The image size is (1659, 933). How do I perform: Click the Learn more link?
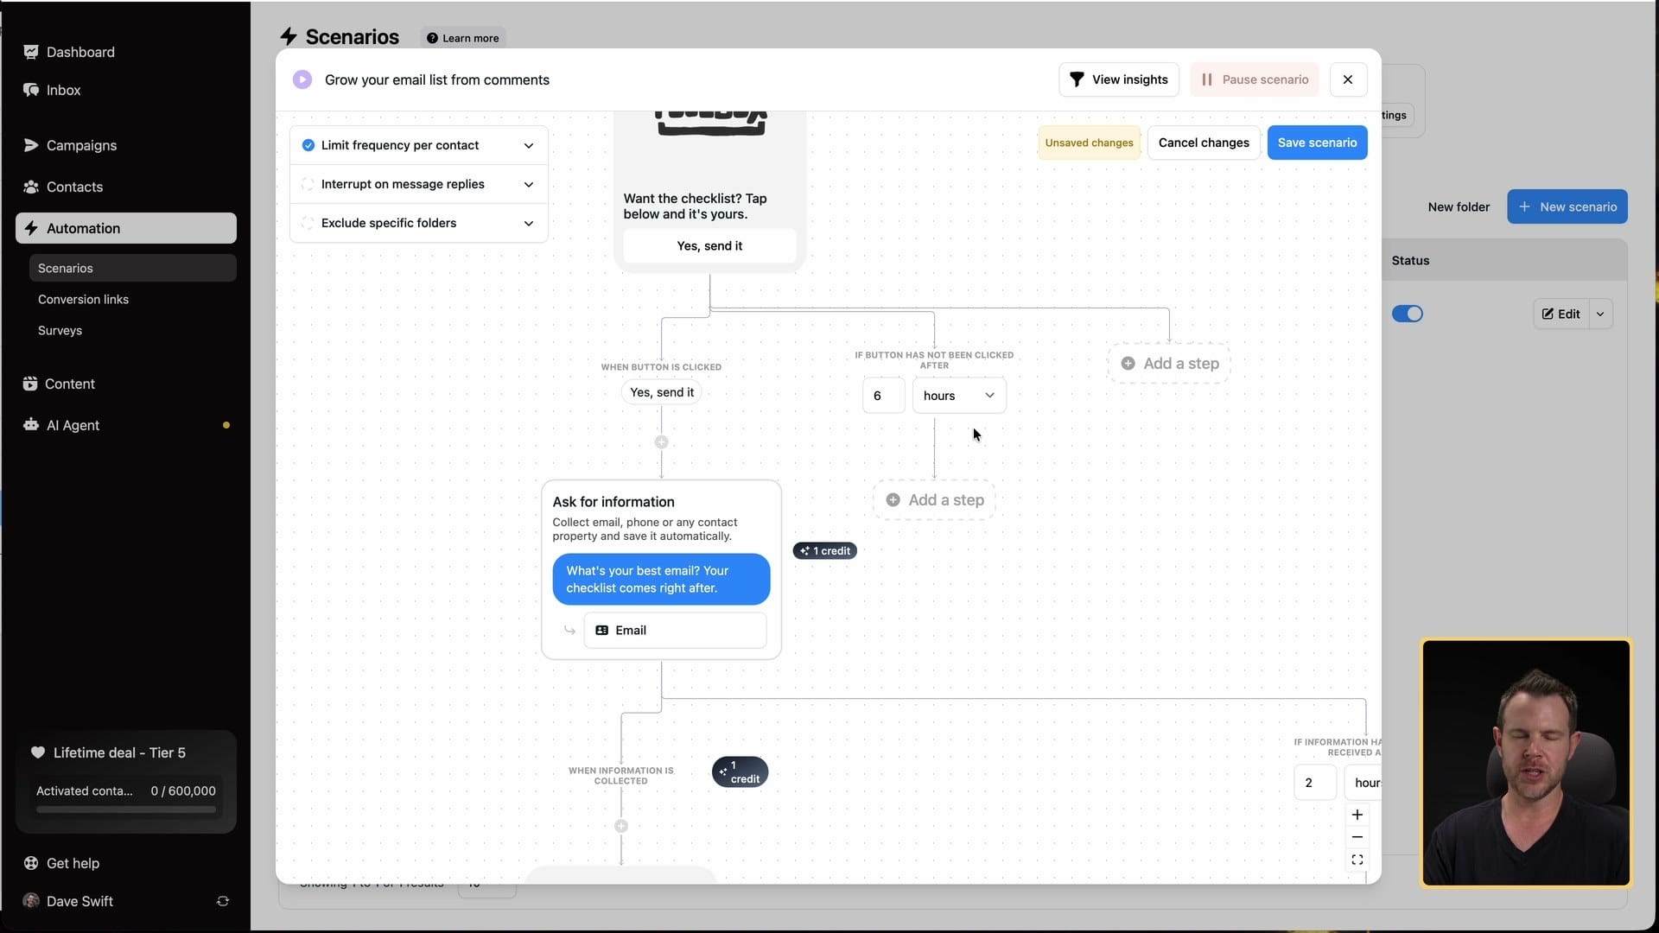463,38
